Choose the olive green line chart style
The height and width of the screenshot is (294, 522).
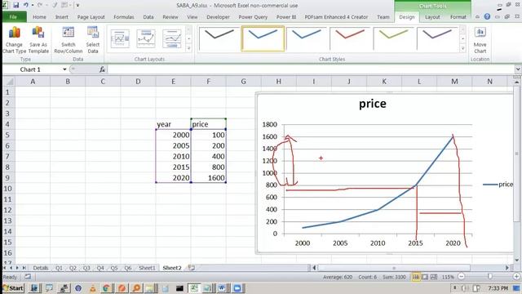coord(393,38)
